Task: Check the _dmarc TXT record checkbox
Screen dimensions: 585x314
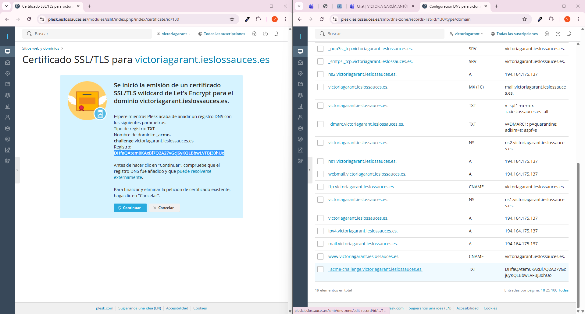Action: [320, 124]
